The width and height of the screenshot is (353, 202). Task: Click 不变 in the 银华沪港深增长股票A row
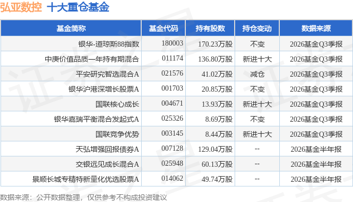[257, 89]
